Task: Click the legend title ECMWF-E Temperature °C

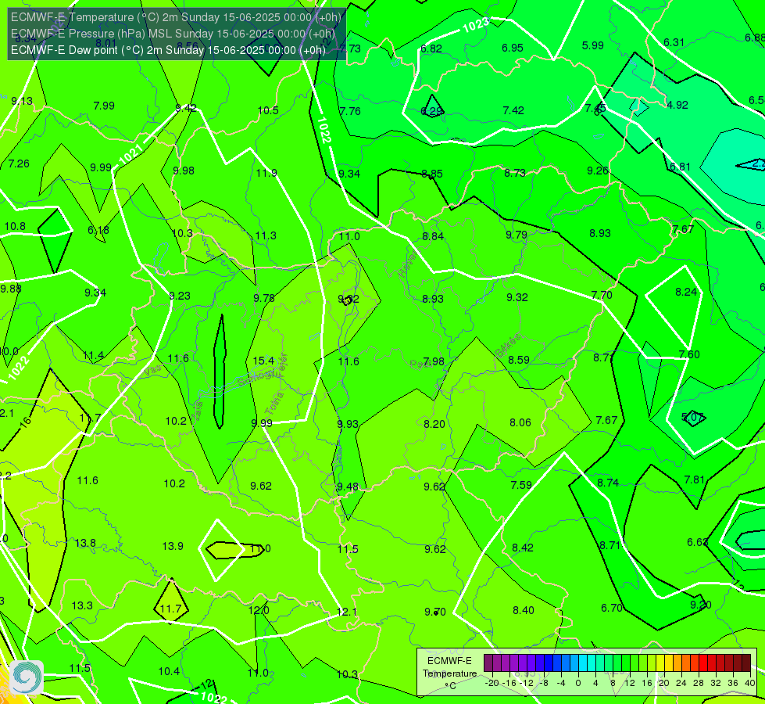Action: click(449, 673)
